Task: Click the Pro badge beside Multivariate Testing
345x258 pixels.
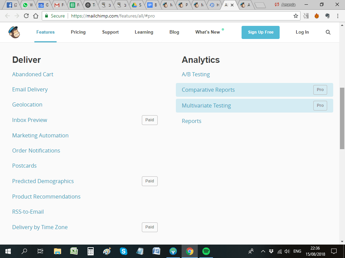Action: point(320,105)
